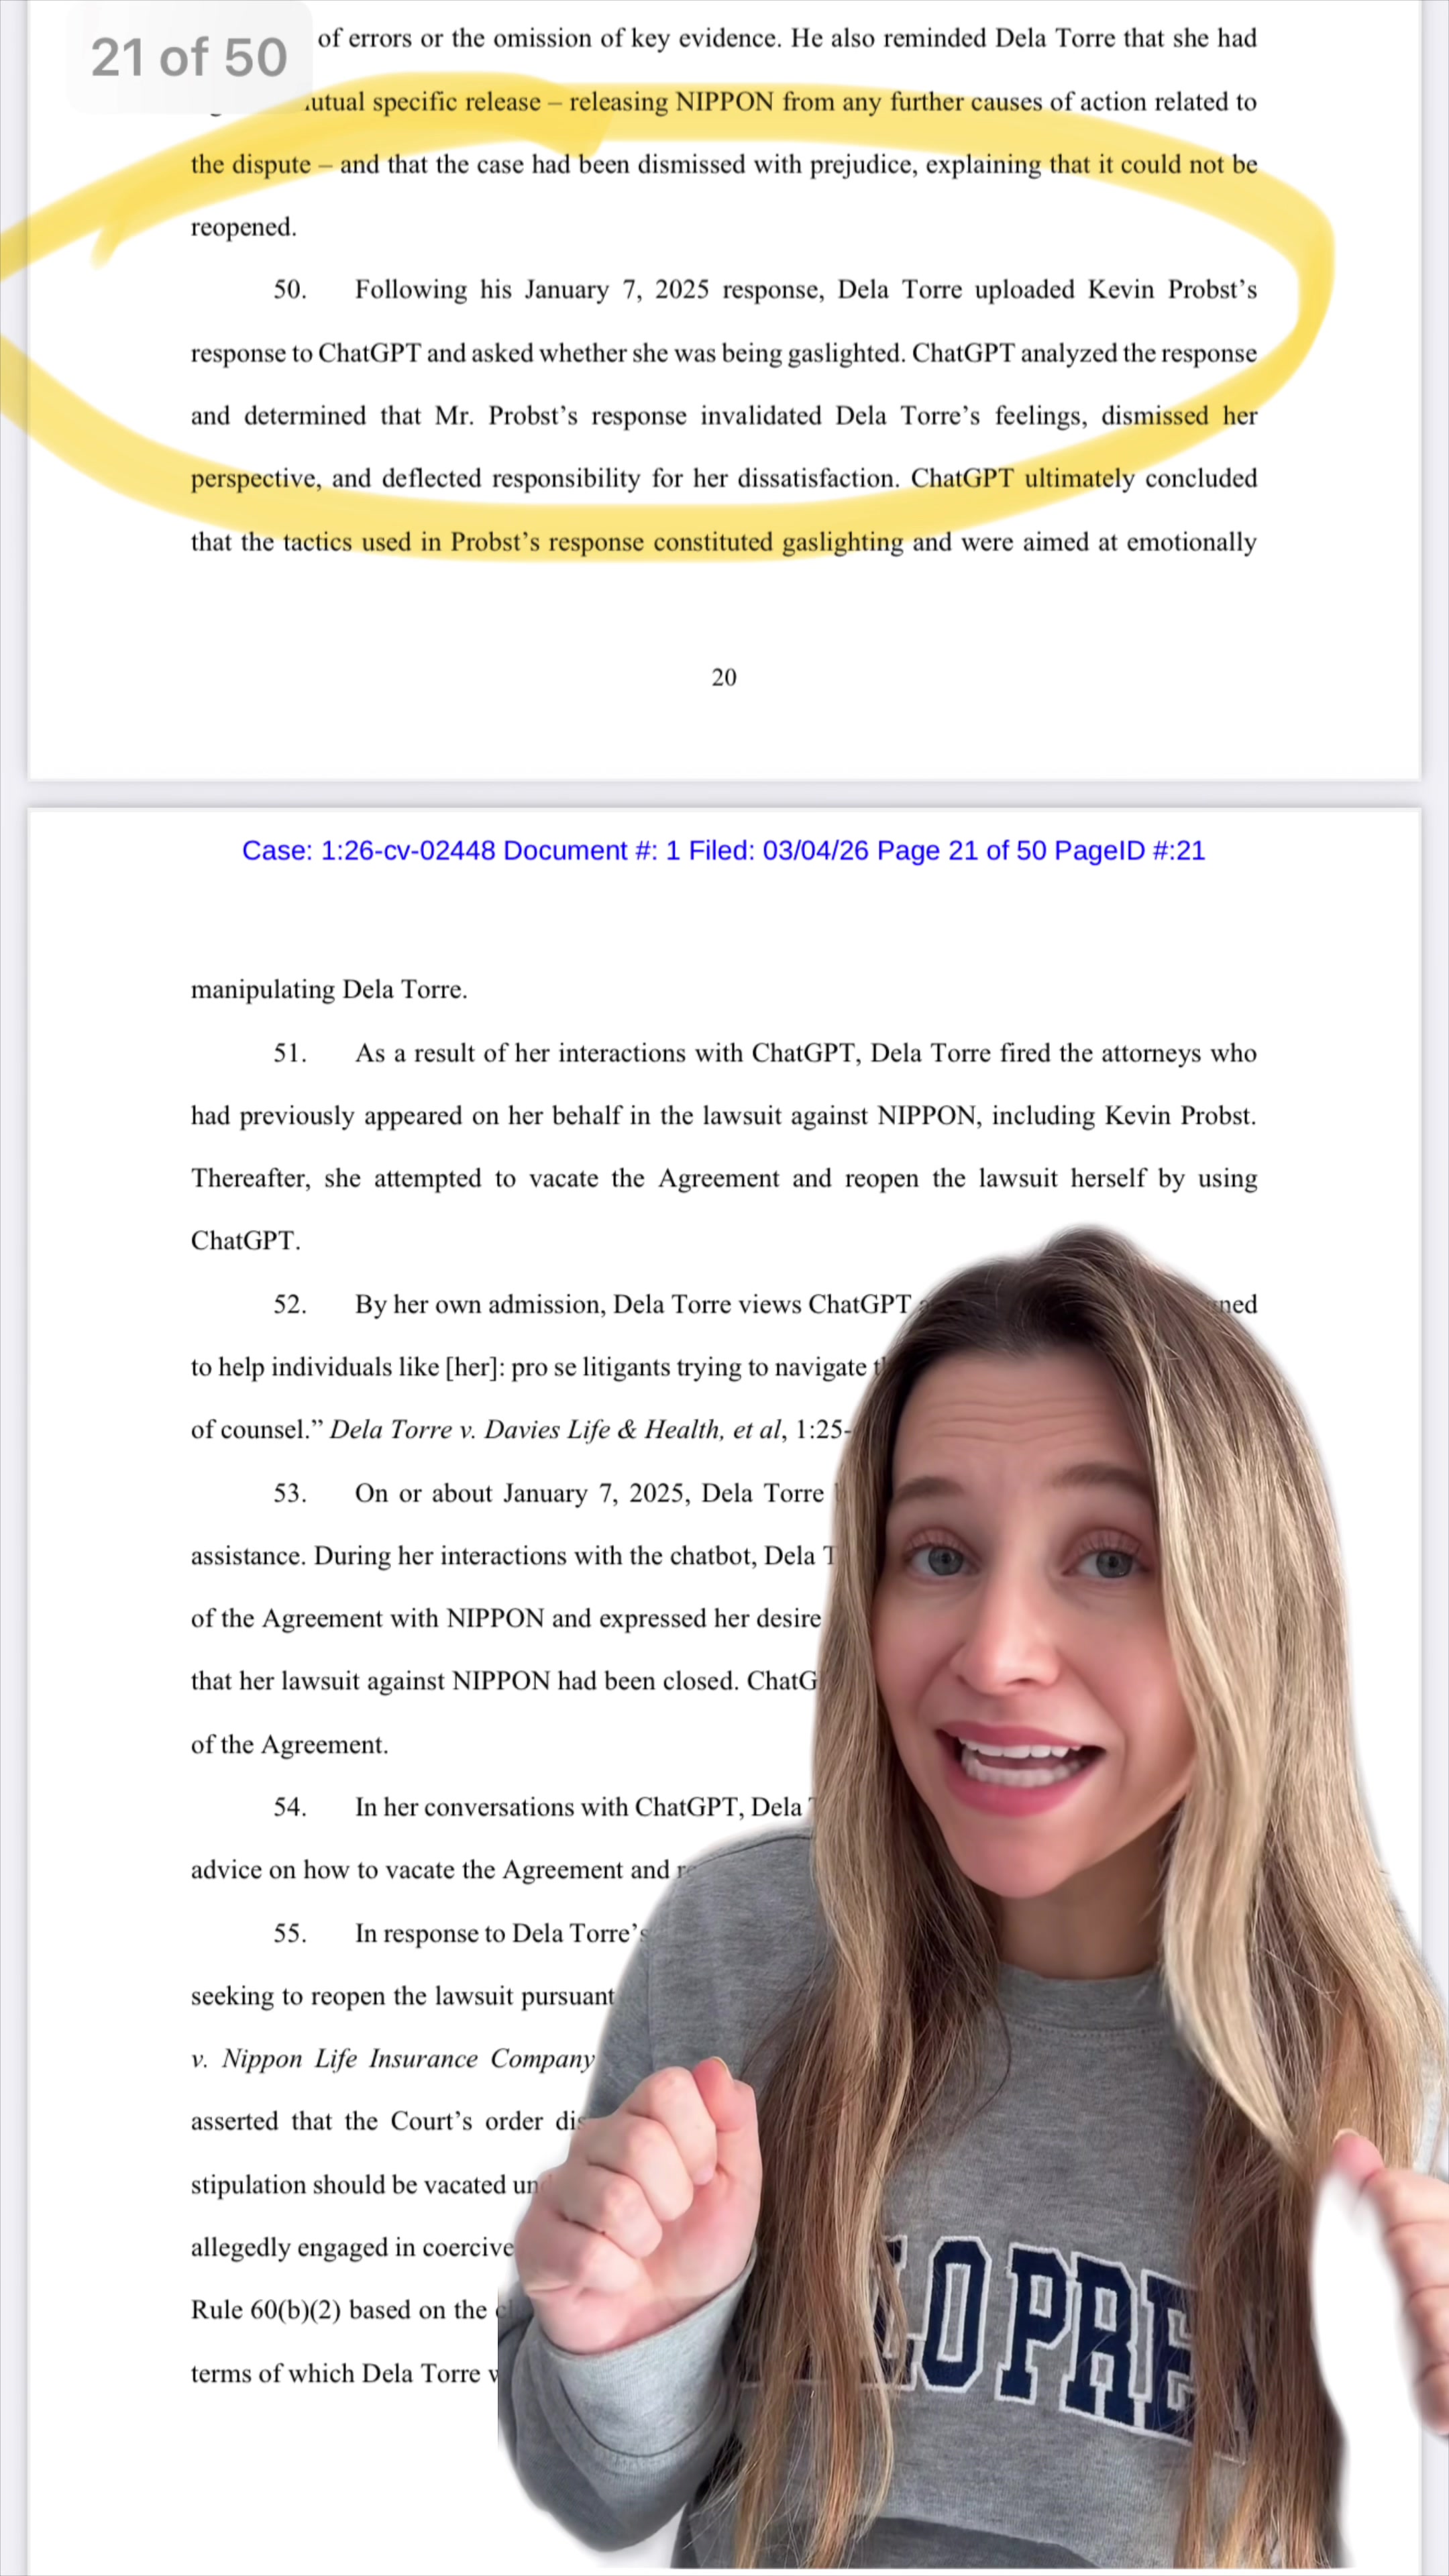Select the paragraph number "54."
This screenshot has height=2576, width=1449.
290,1807
